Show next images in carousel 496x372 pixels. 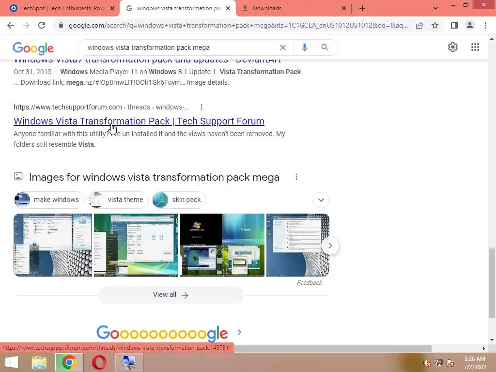pos(330,246)
